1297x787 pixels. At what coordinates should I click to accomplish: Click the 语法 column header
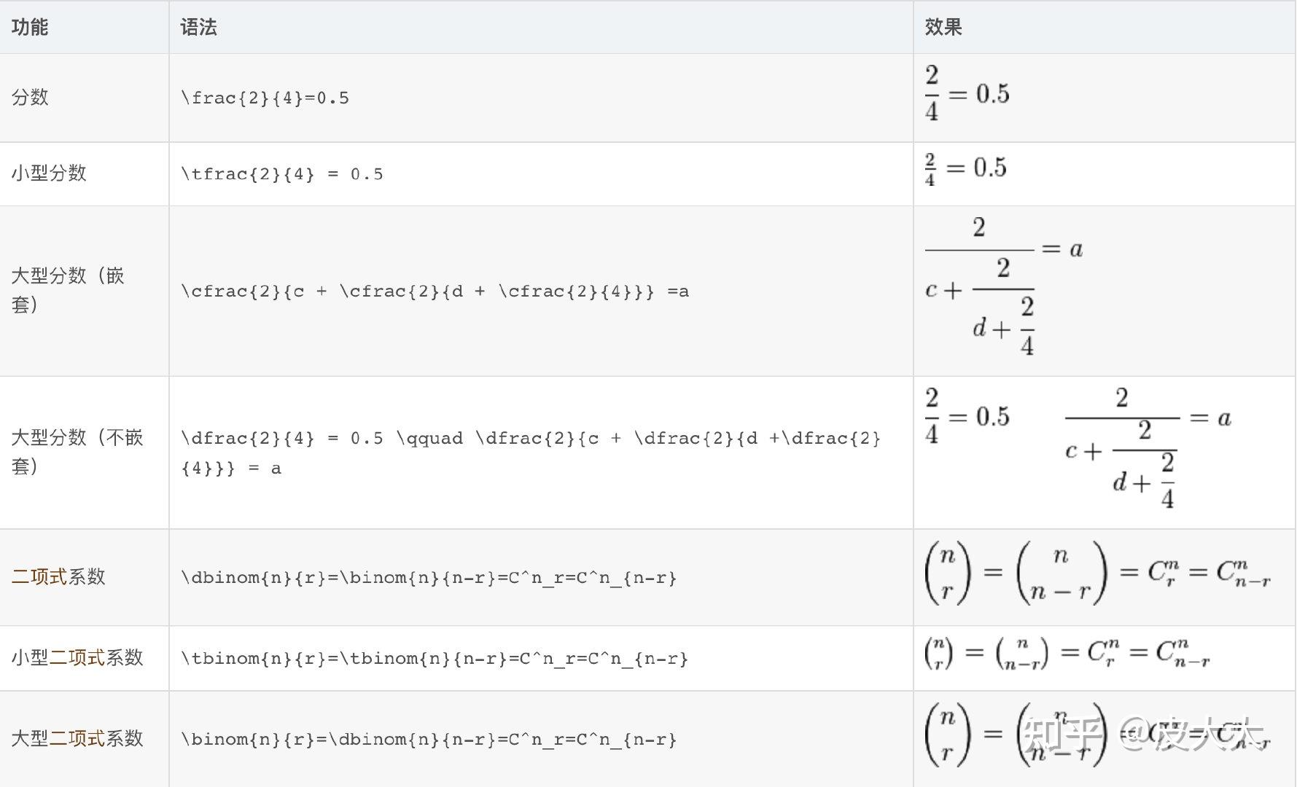pyautogui.click(x=198, y=27)
